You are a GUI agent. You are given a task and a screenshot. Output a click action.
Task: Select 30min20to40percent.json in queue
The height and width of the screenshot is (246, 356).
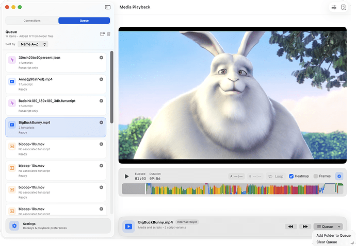click(56, 62)
